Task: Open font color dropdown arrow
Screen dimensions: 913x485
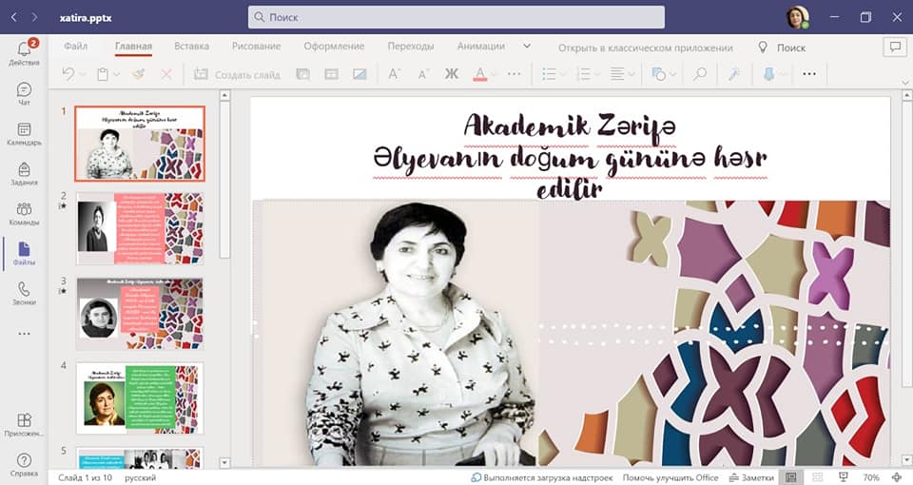Action: [x=494, y=74]
